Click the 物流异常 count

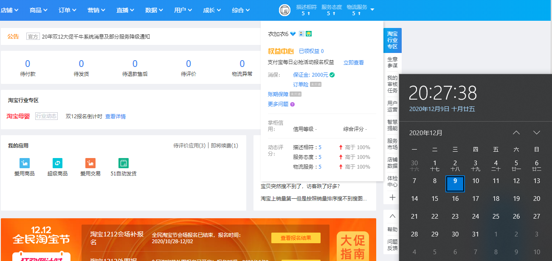click(242, 64)
